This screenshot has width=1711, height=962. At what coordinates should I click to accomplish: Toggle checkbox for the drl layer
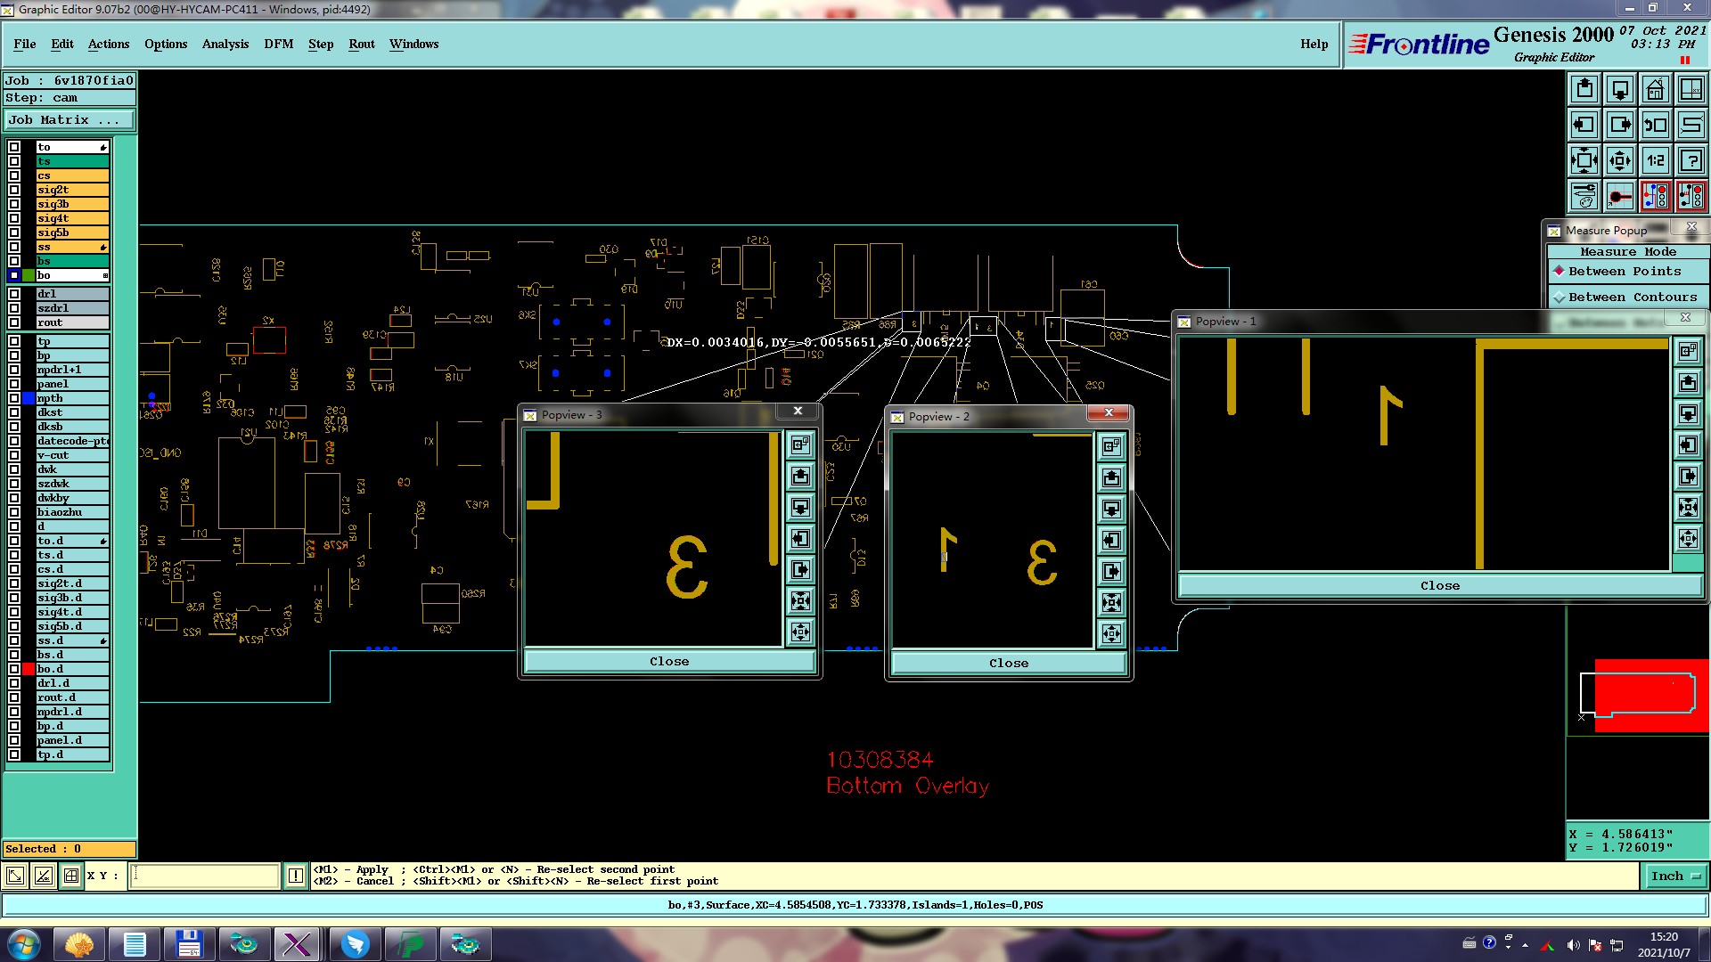click(14, 294)
